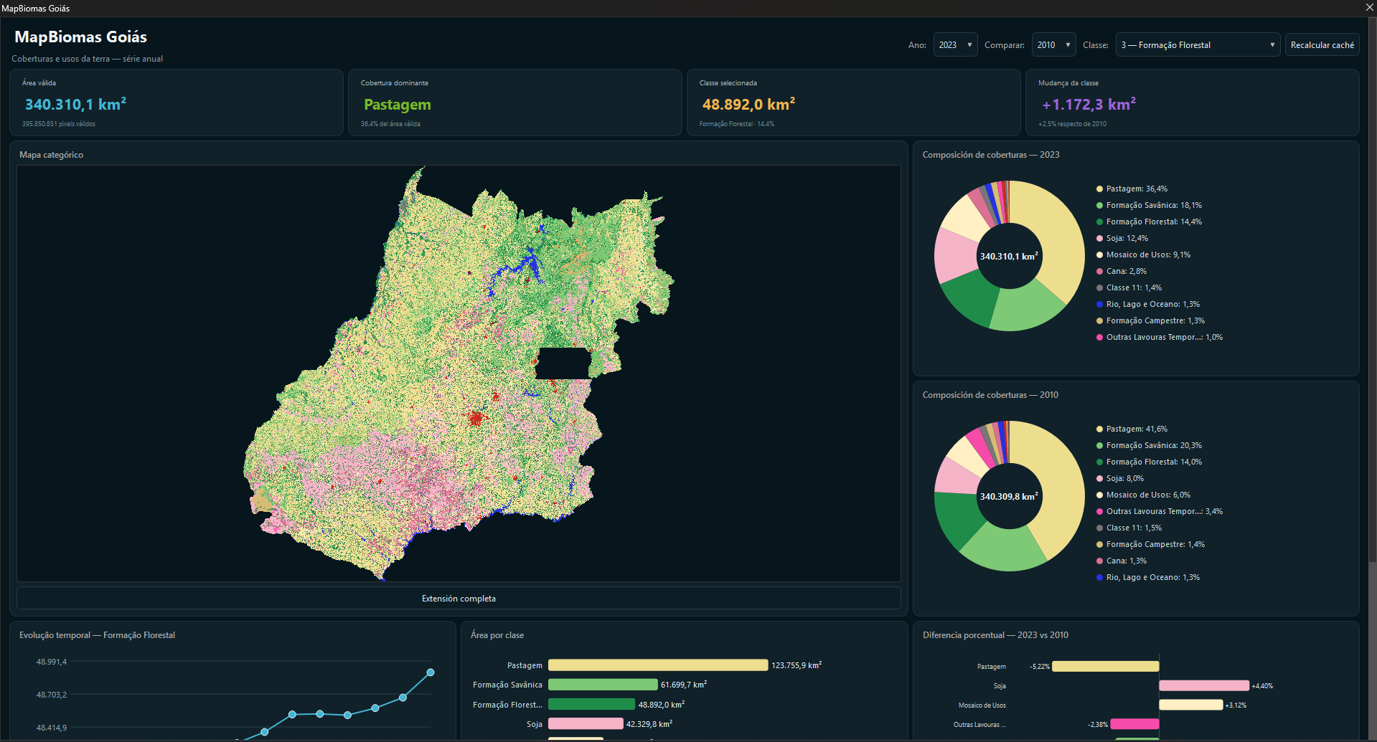1377x742 pixels.
Task: Click the Pastagem bar in Área por clase
Action: (658, 665)
